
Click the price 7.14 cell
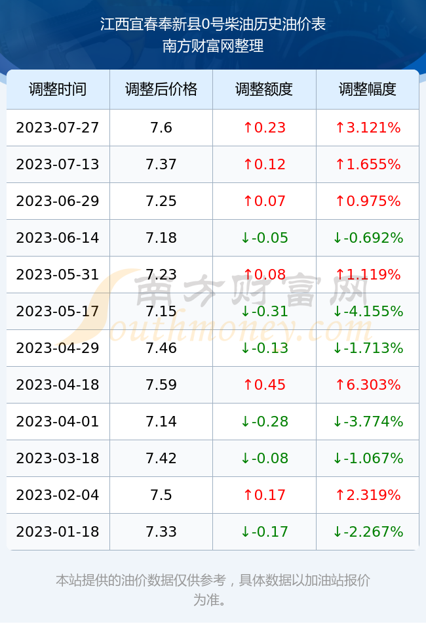point(161,421)
